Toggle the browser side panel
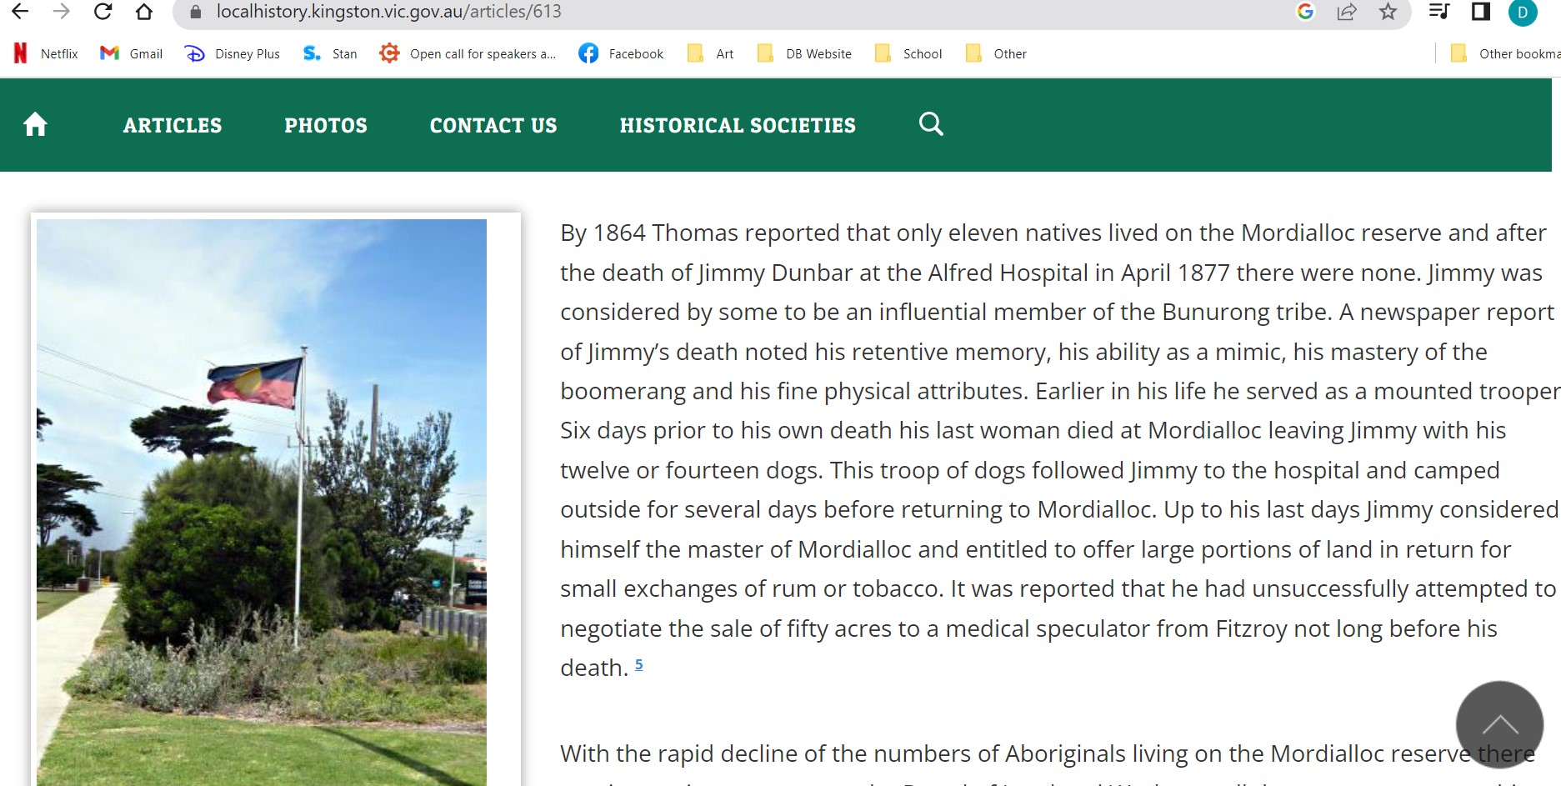The width and height of the screenshot is (1561, 786). tap(1480, 12)
